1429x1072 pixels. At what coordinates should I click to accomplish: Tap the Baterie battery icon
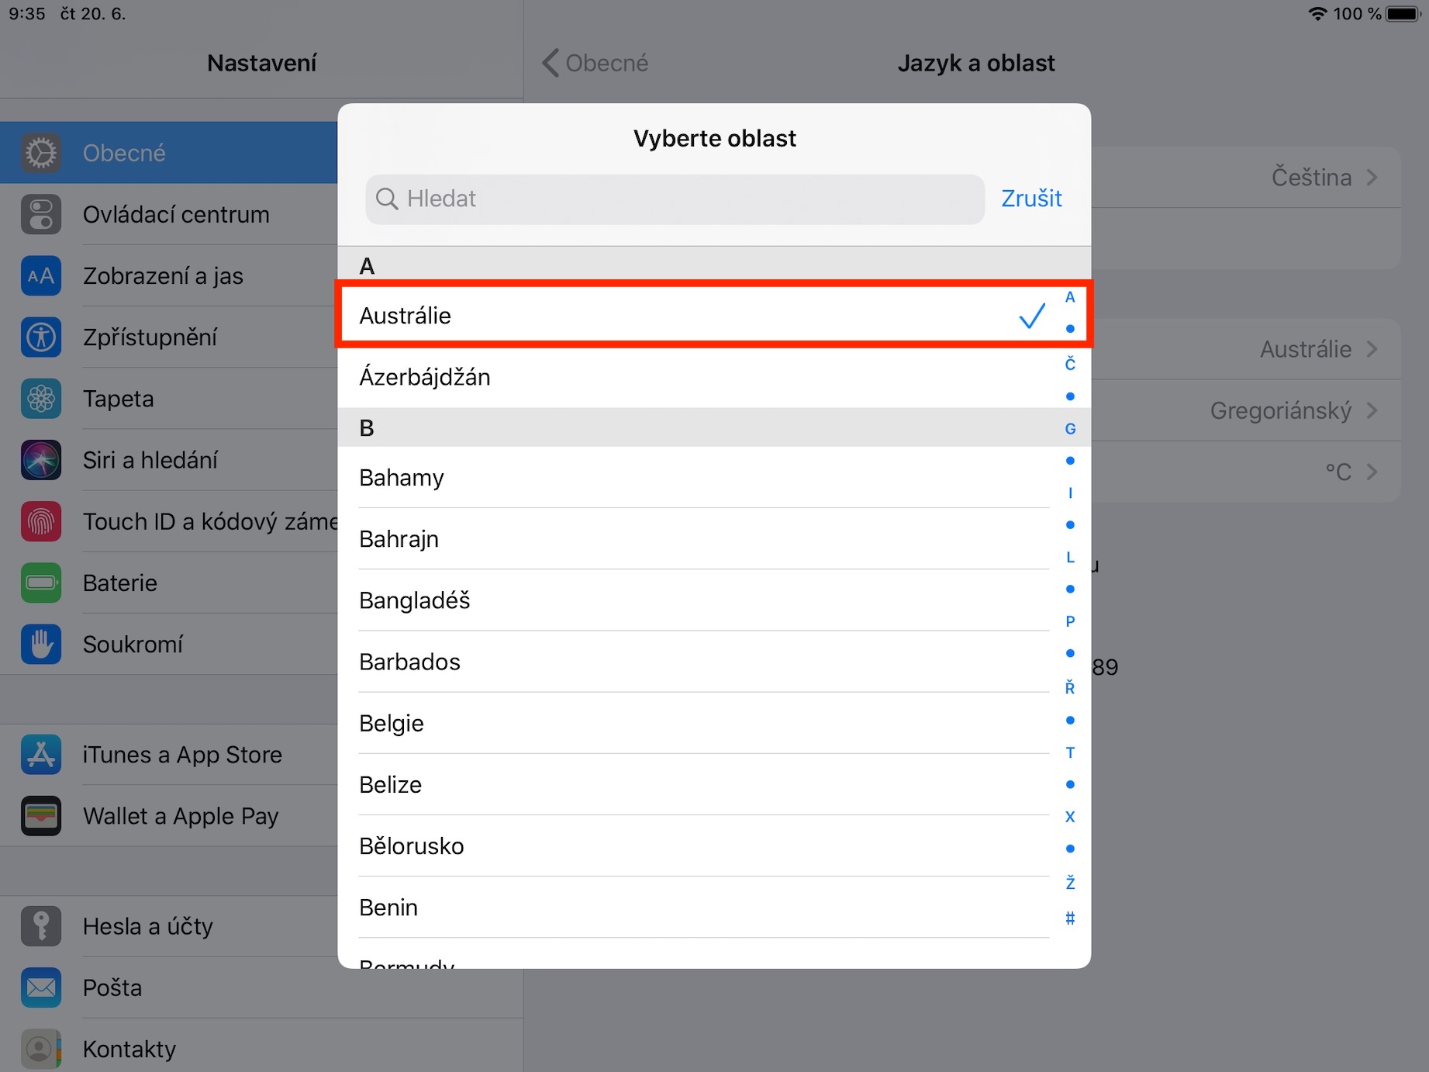(x=41, y=583)
